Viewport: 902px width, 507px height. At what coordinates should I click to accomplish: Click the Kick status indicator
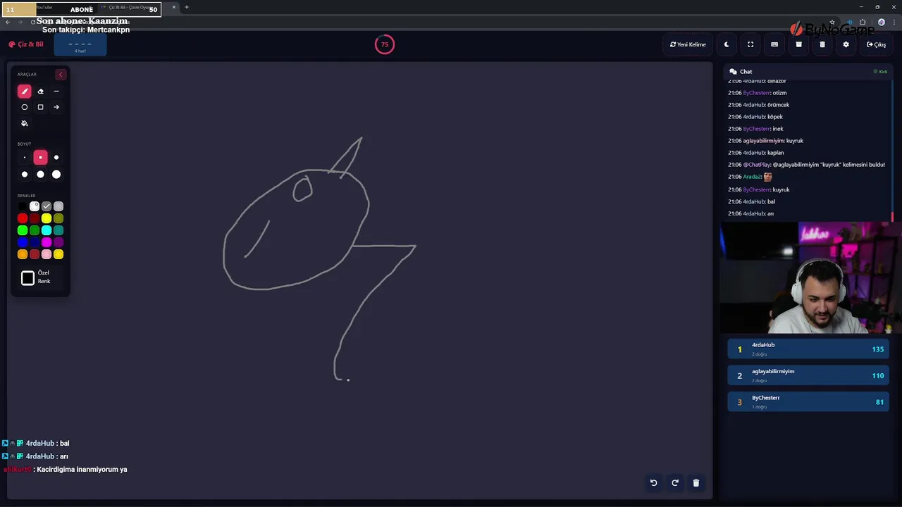[x=880, y=72]
